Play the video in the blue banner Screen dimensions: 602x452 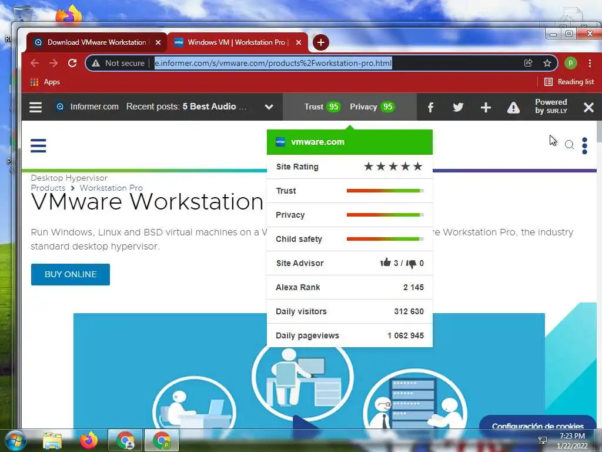pos(305,424)
